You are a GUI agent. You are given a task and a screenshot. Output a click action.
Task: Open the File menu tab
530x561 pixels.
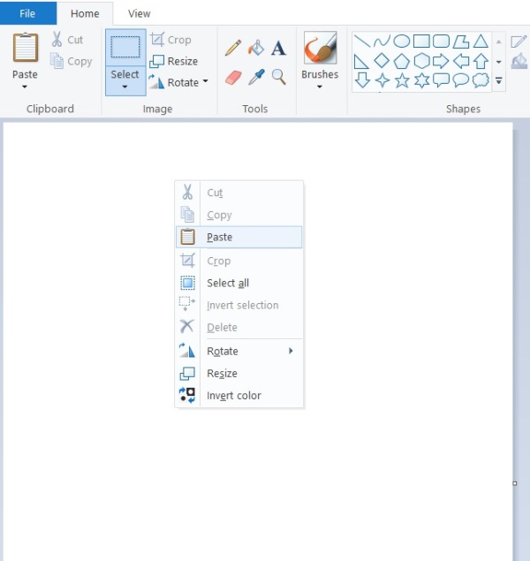27,13
